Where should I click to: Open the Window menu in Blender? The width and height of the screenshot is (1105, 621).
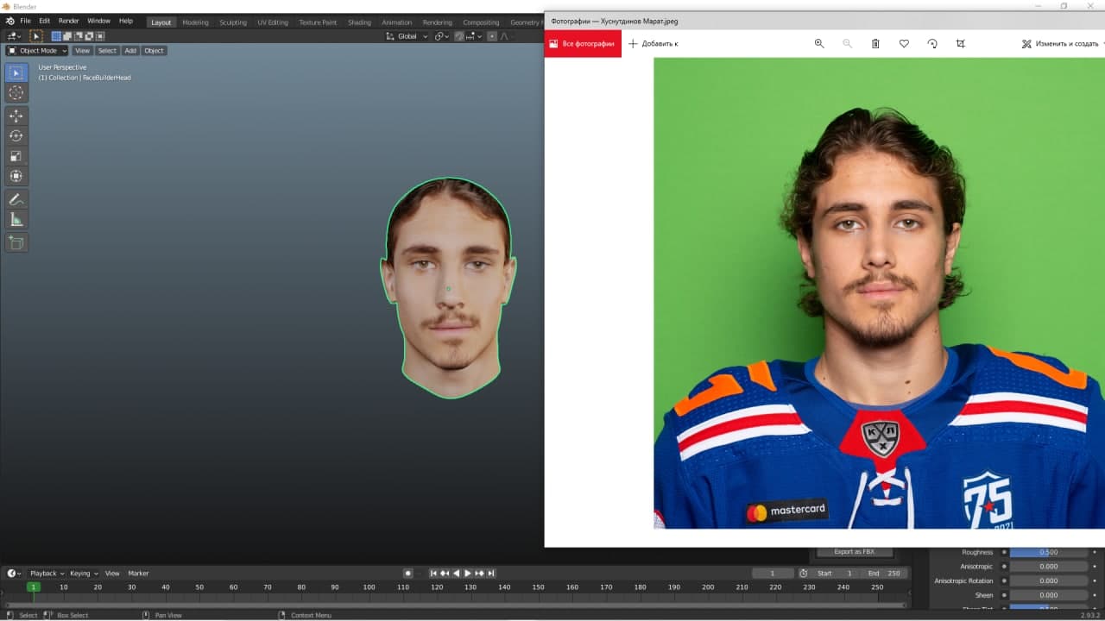point(98,21)
